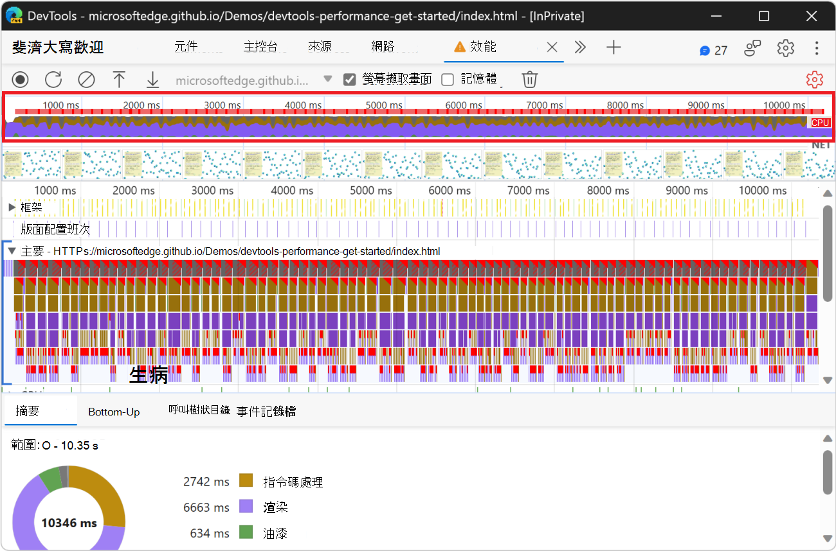Screen dimensions: 836x551
Task: Open the 27 issues counter
Action: click(714, 50)
